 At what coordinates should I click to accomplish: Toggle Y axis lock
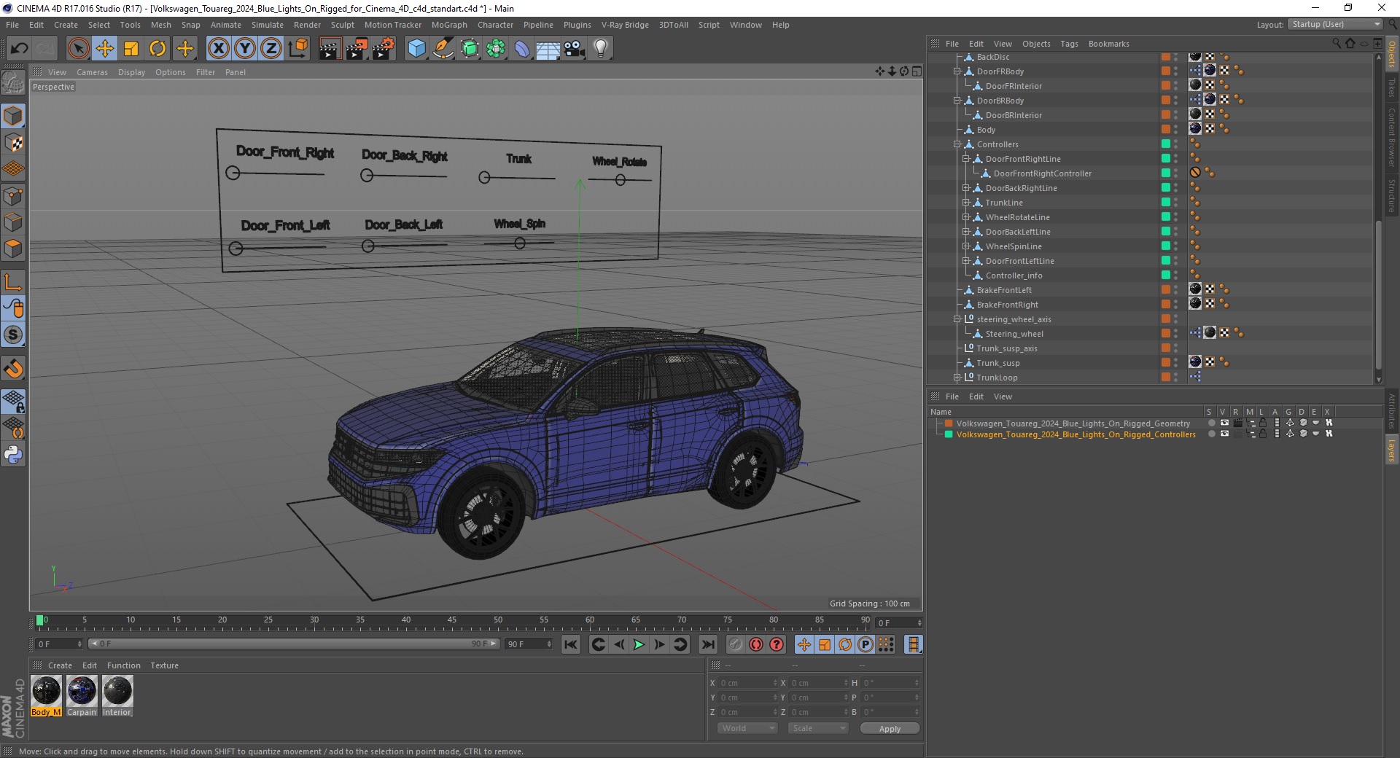(245, 49)
